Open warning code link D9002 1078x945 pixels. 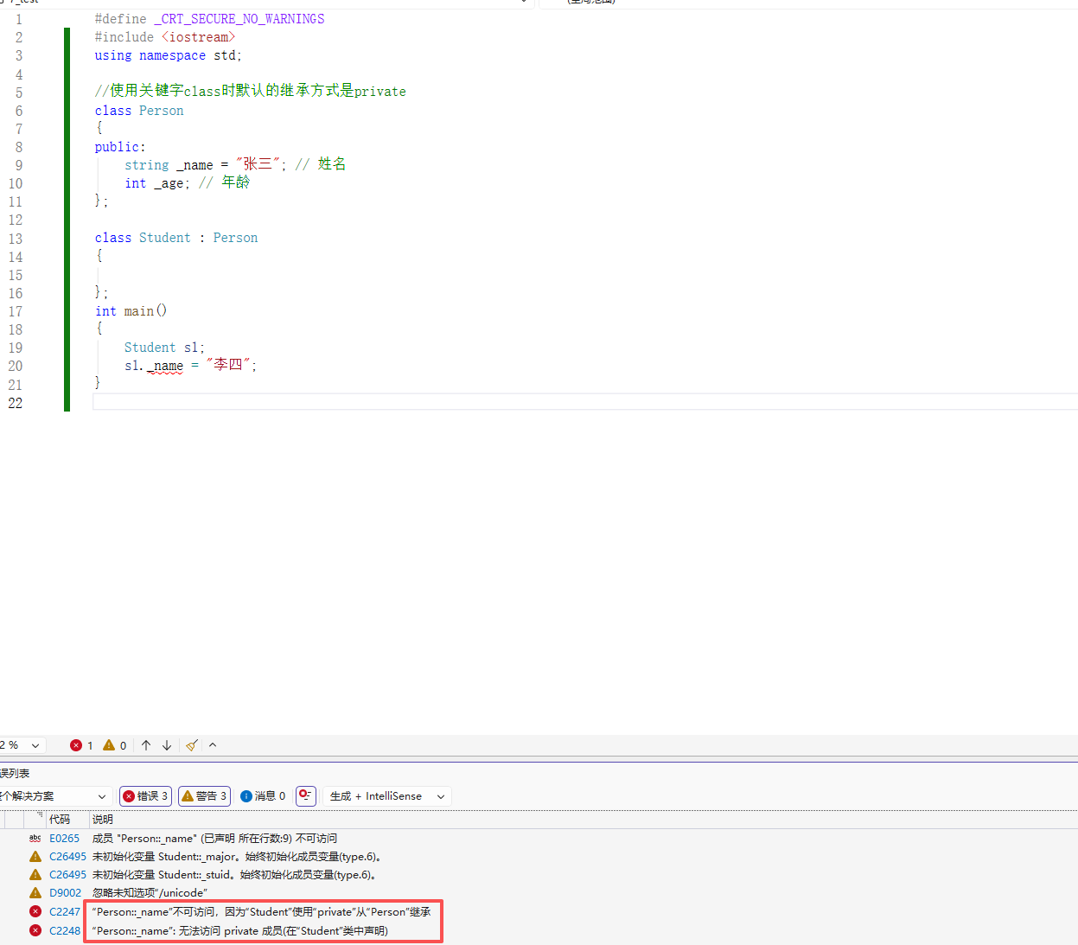65,893
